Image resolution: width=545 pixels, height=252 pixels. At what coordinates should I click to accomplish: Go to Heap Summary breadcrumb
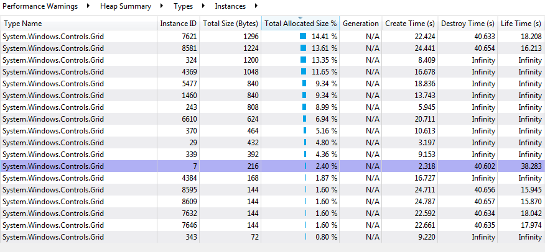126,6
